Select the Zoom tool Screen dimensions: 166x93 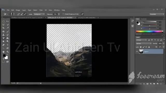click(x=8, y=52)
